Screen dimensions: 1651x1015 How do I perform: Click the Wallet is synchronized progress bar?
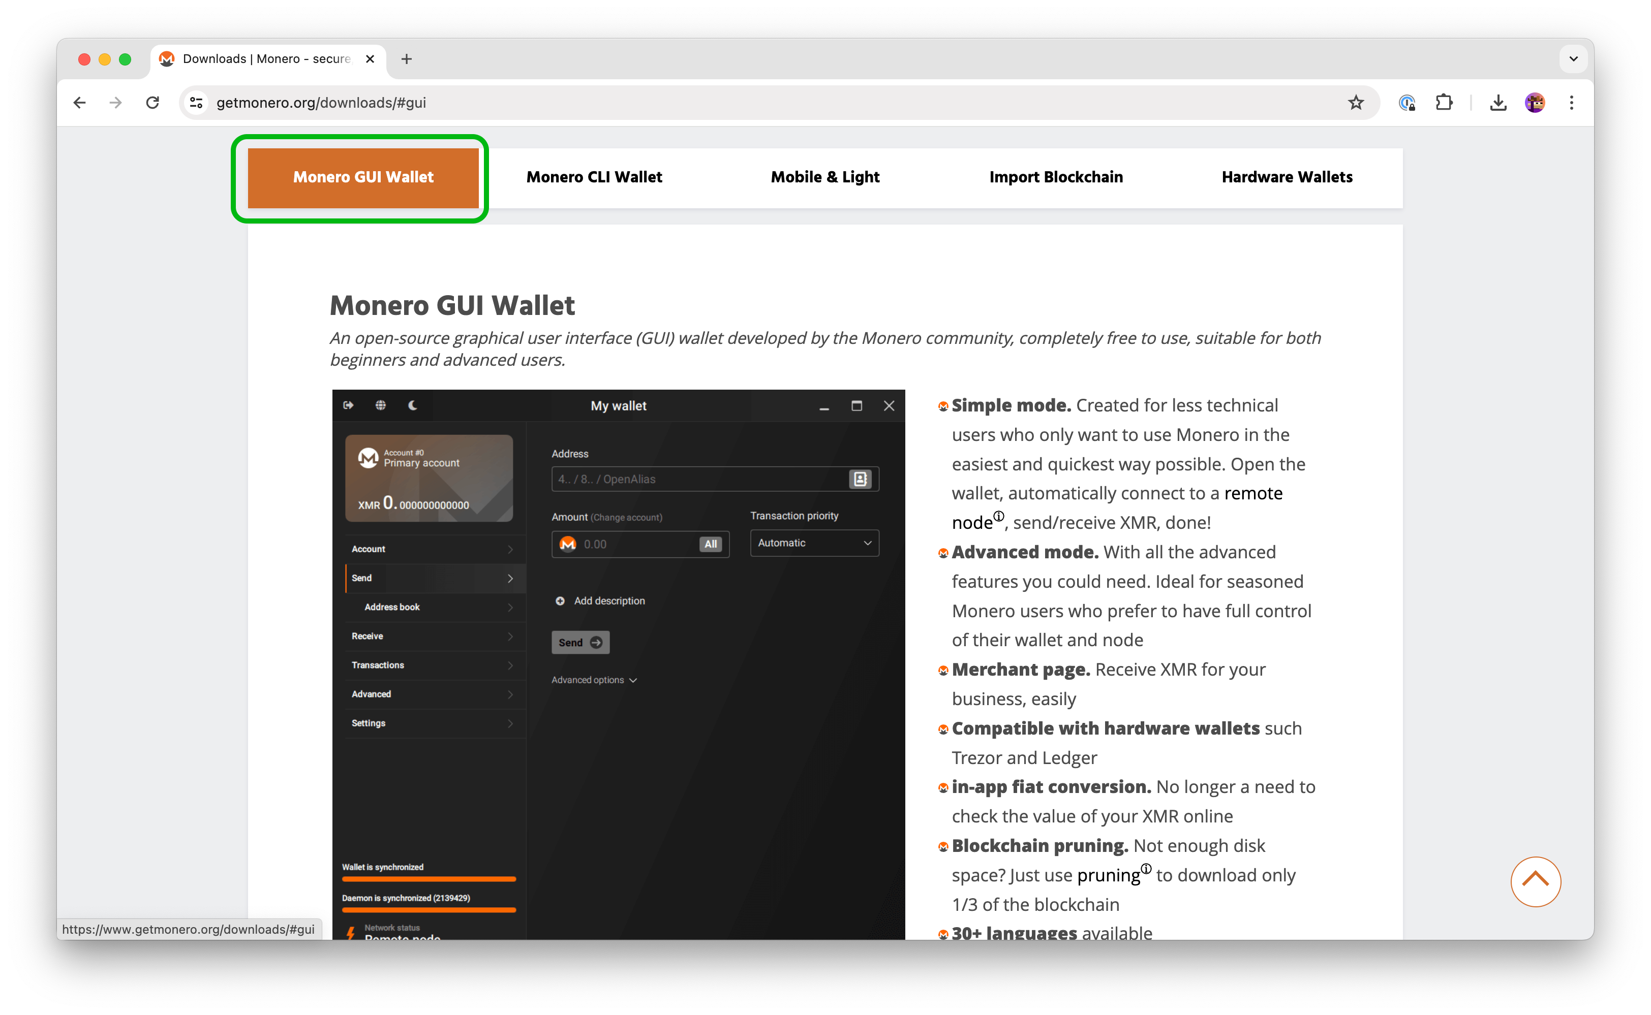tap(429, 879)
